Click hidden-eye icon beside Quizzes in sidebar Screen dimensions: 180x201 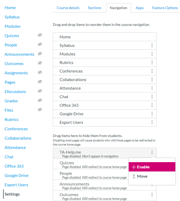40,35
